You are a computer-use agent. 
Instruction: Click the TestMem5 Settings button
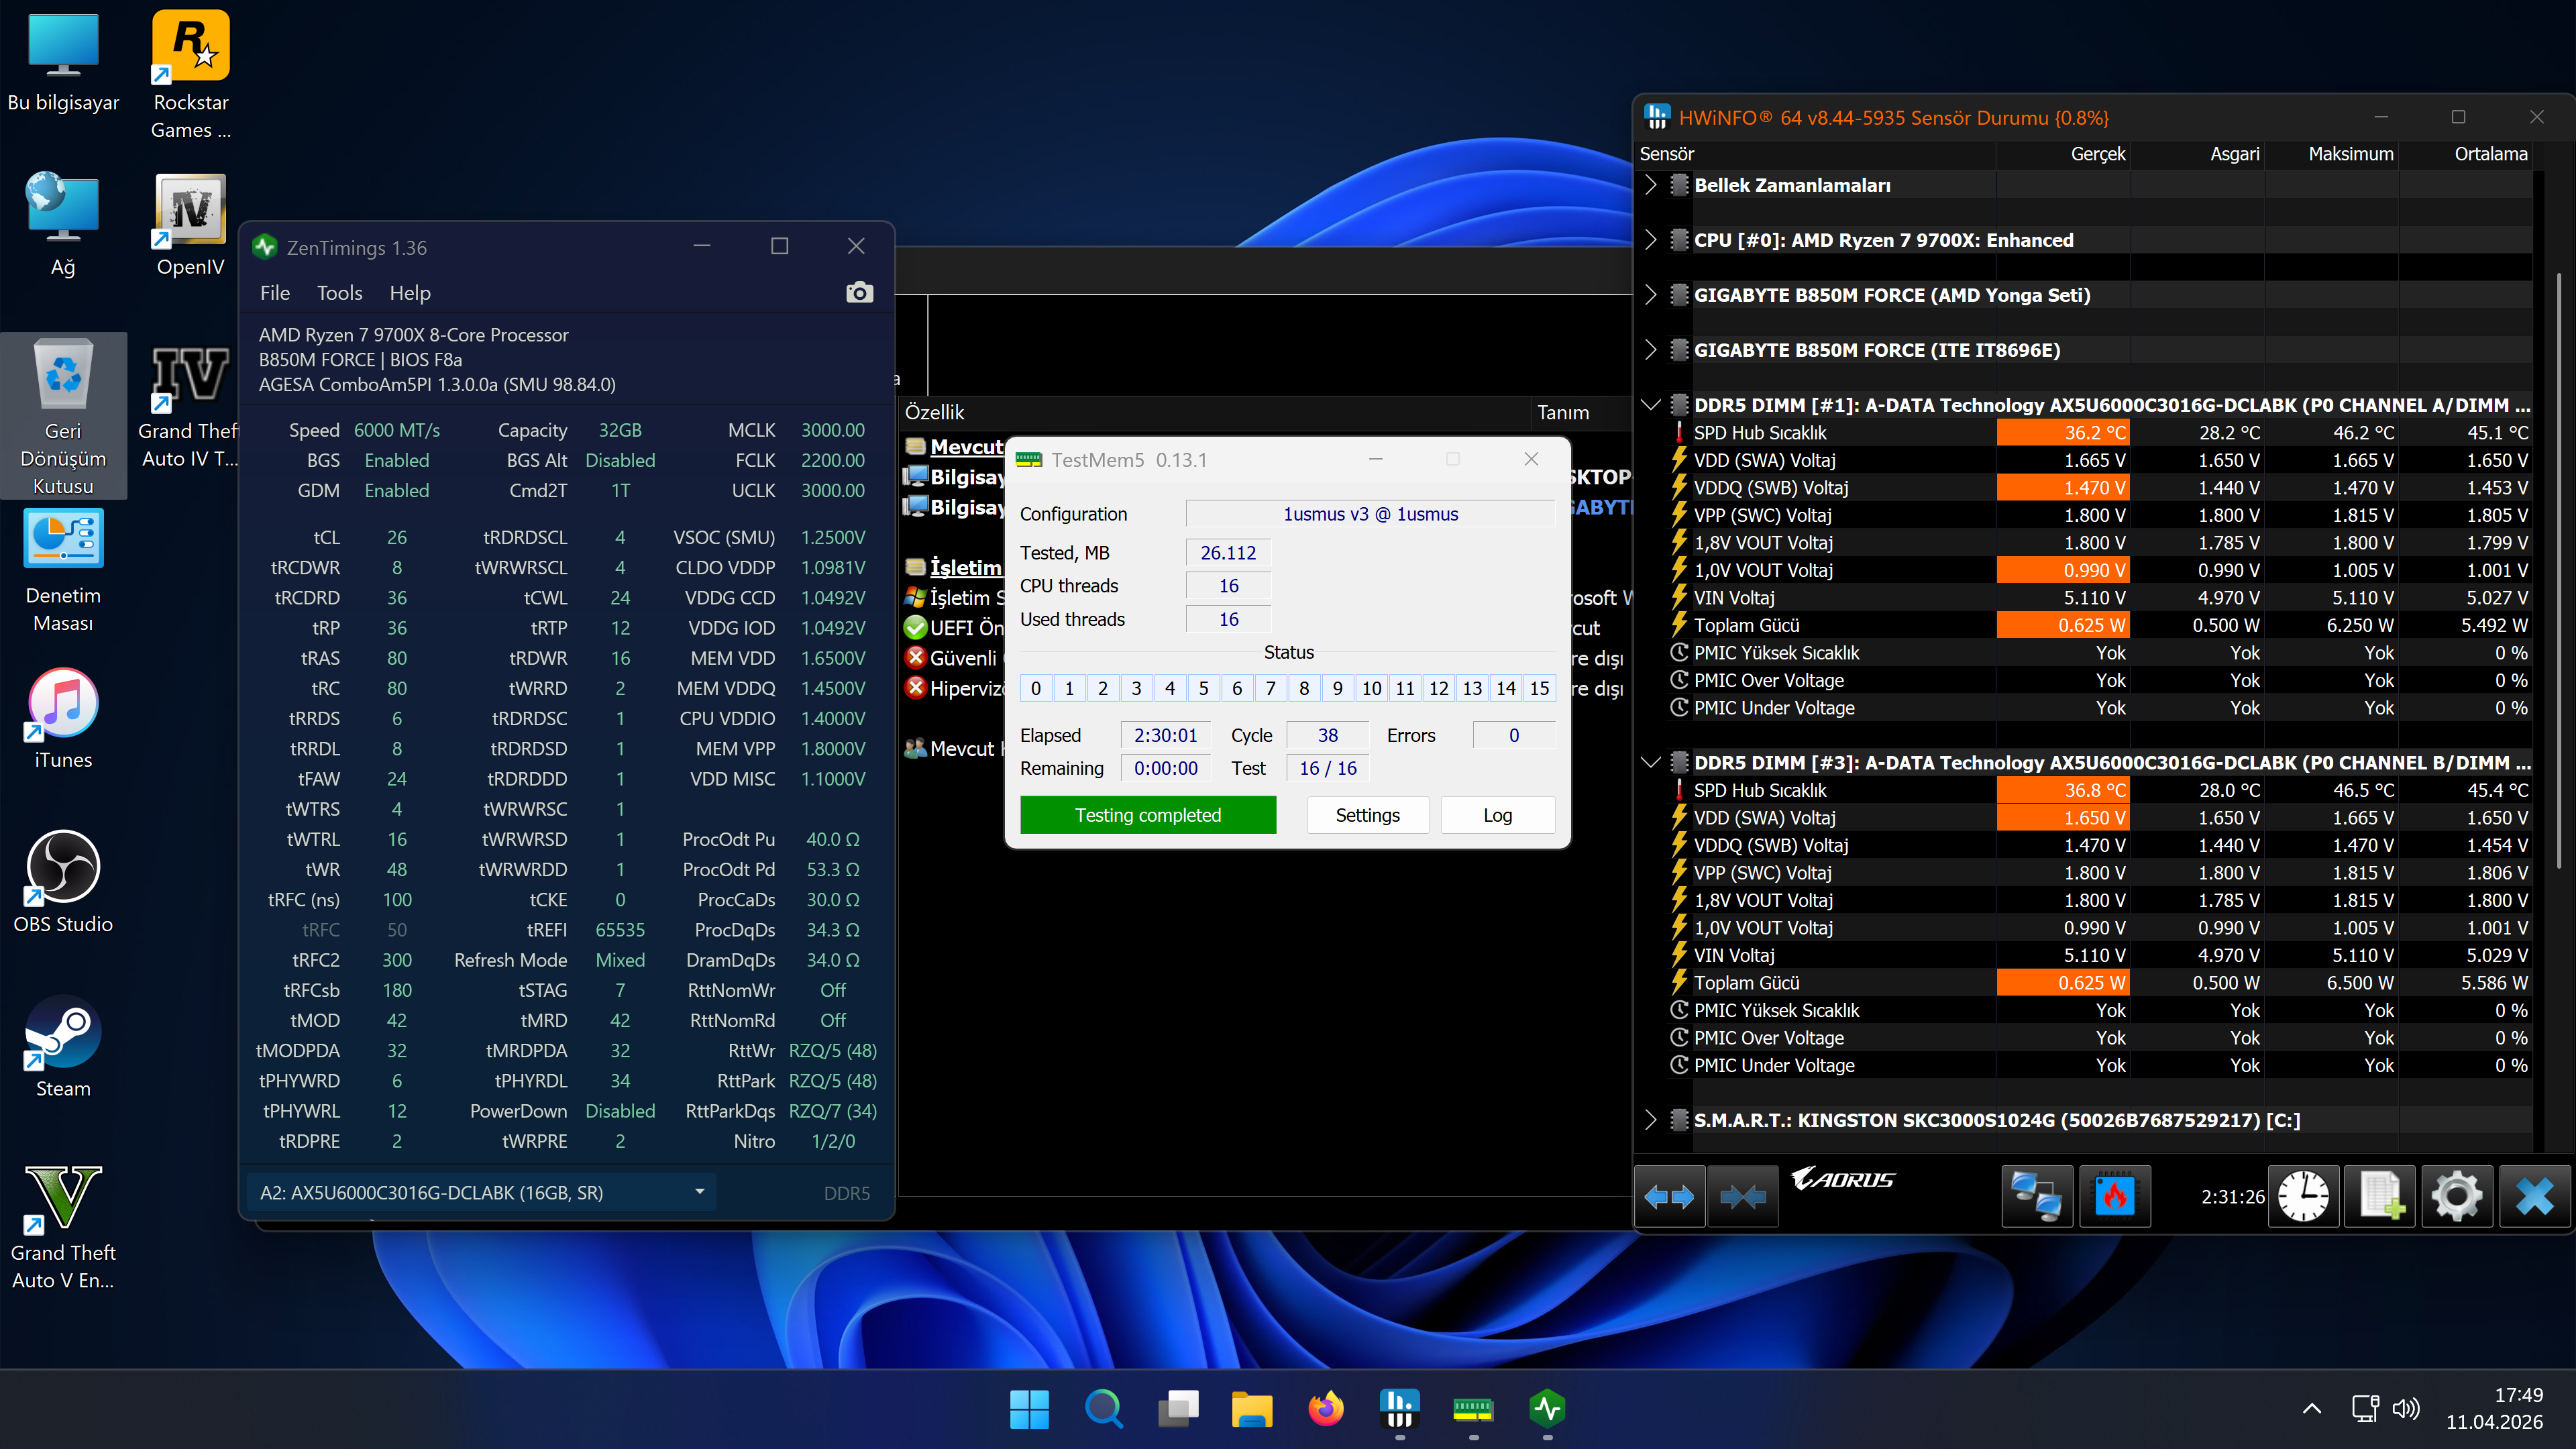point(1367,815)
